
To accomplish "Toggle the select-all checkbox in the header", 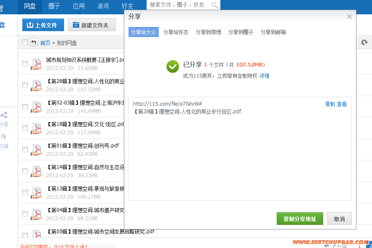I will [x=25, y=43].
